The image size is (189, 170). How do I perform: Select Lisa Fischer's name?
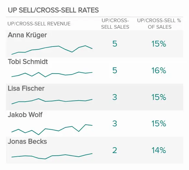pos(26,88)
